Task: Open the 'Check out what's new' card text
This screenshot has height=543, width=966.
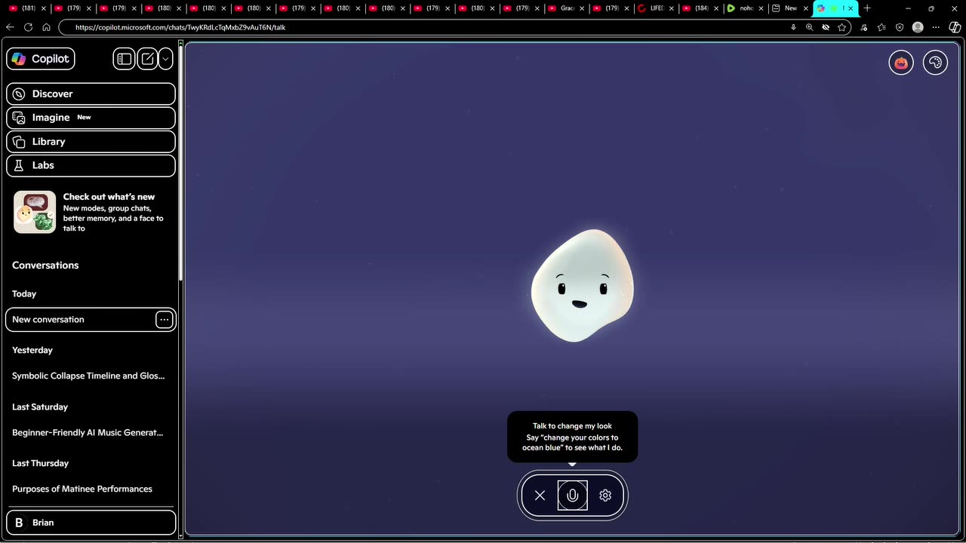Action: tap(113, 212)
